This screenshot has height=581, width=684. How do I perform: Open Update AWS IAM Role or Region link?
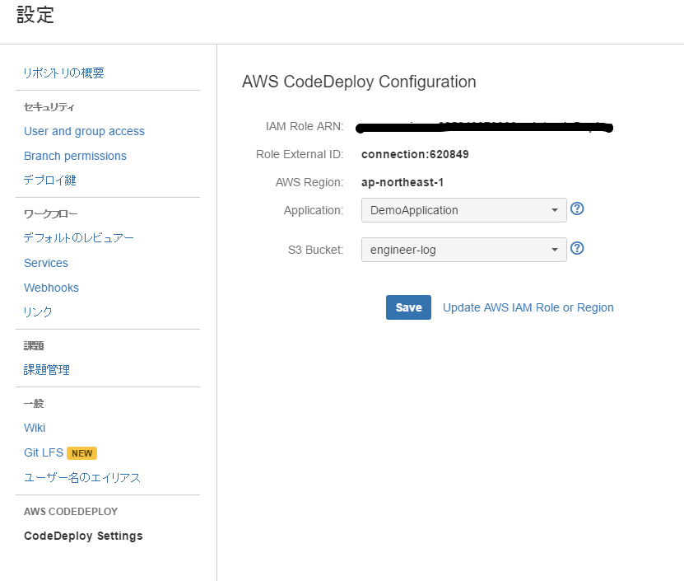tap(528, 307)
